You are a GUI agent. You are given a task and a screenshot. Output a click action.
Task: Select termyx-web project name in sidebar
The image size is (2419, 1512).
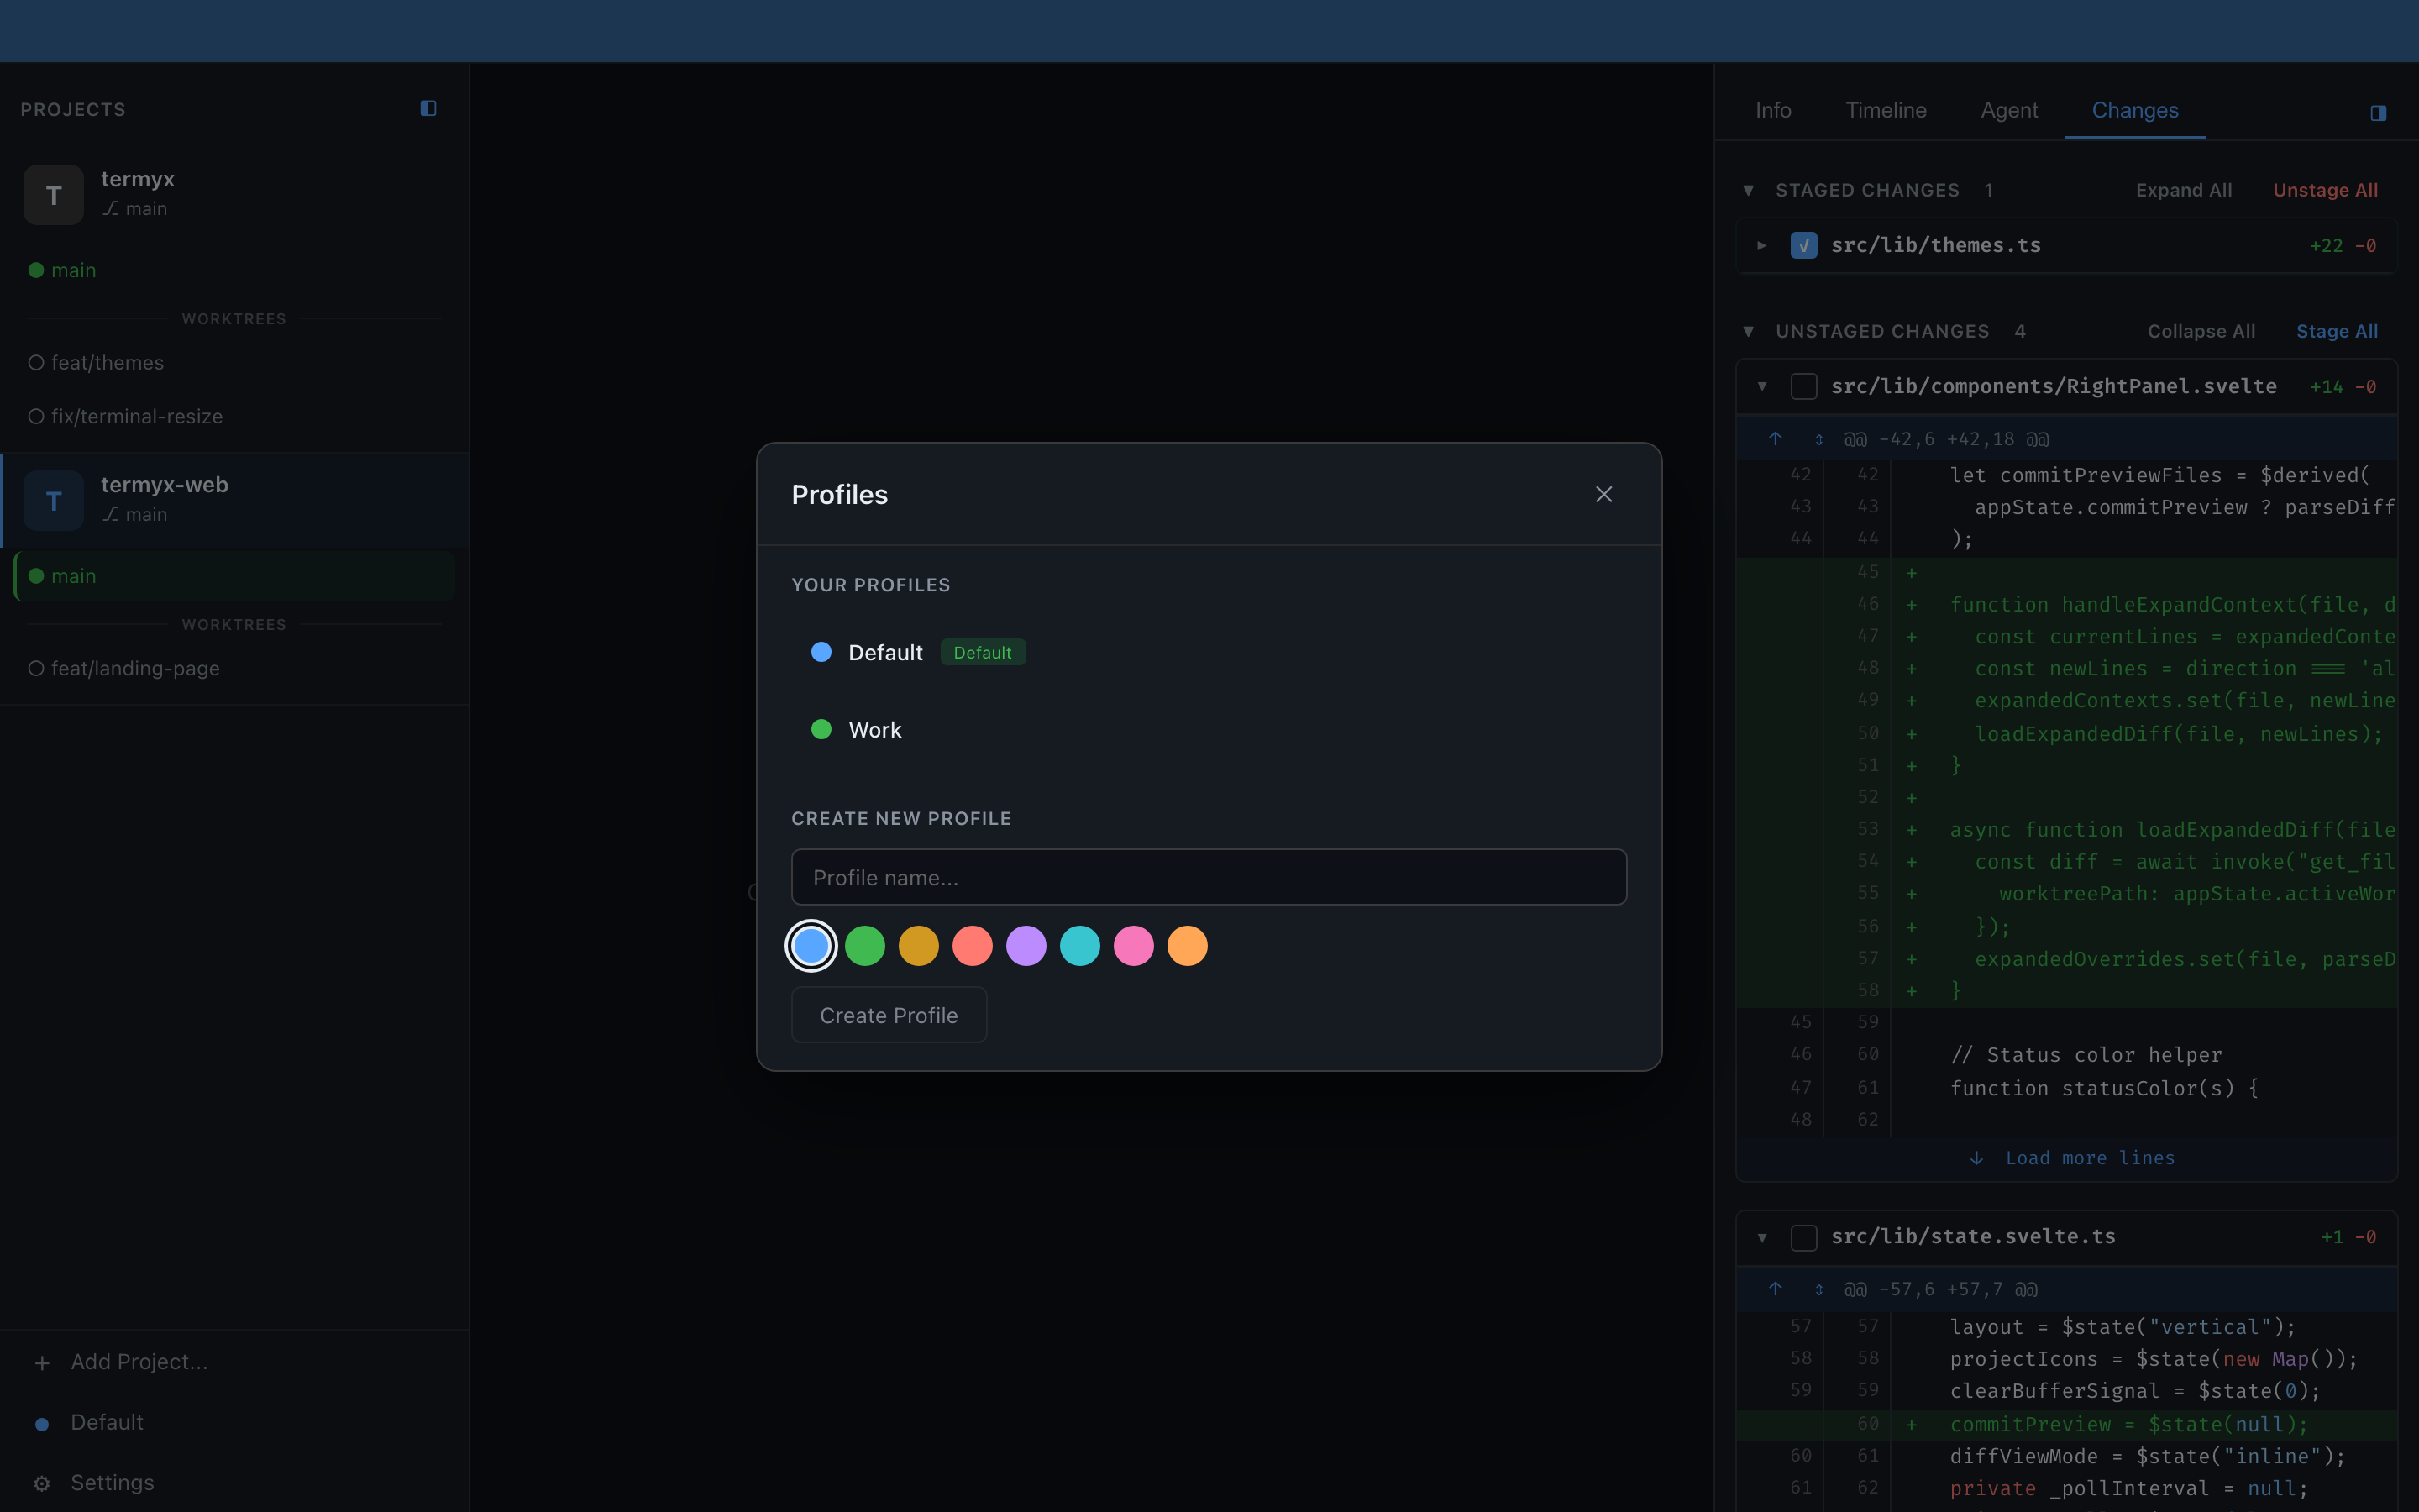[165, 485]
